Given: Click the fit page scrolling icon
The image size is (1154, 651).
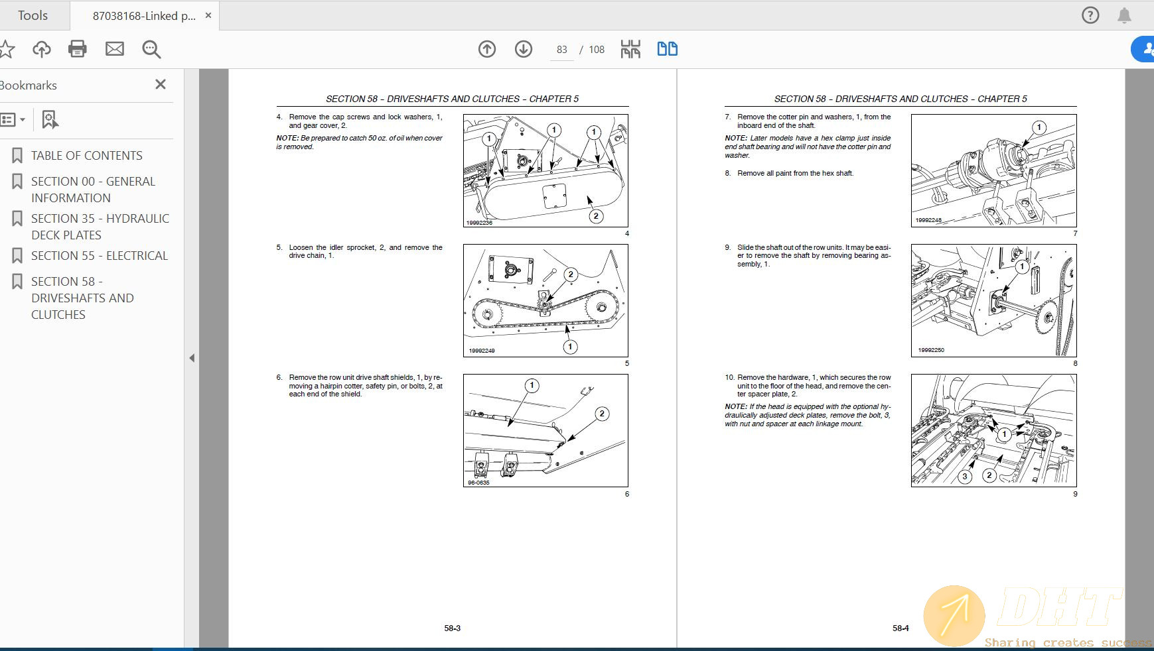Looking at the screenshot, I should (630, 49).
